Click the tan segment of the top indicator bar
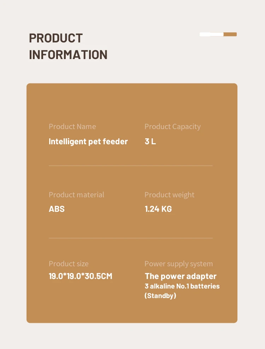The height and width of the screenshot is (349, 265). (x=230, y=34)
